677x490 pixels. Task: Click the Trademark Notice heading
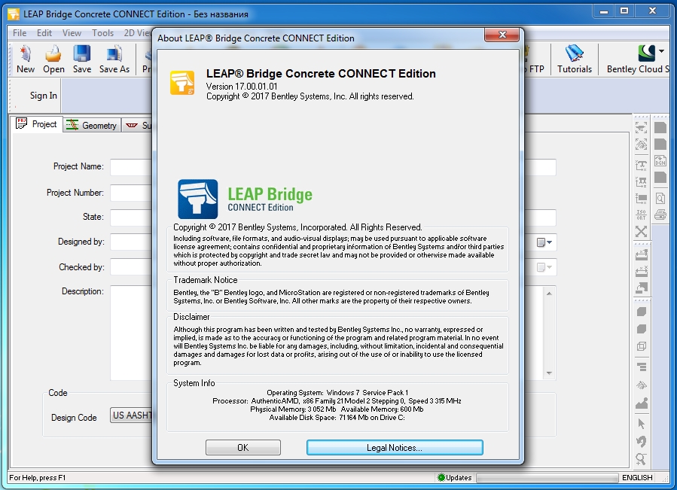(206, 280)
